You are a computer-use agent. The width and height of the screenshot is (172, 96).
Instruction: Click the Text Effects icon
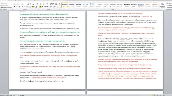click(30, 7)
